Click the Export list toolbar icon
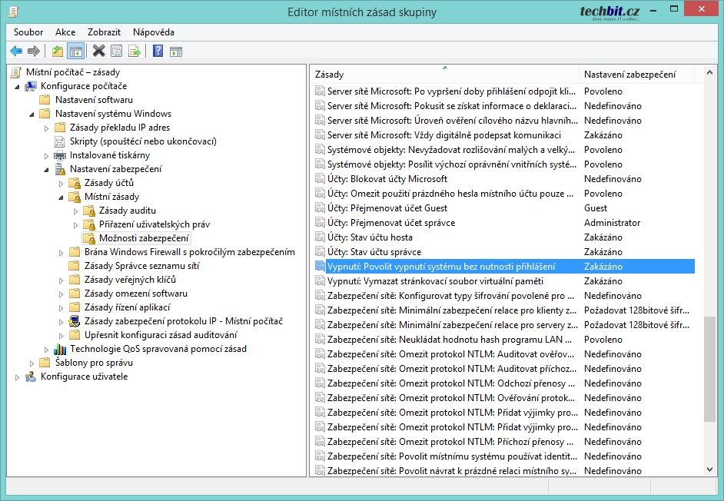 135,51
